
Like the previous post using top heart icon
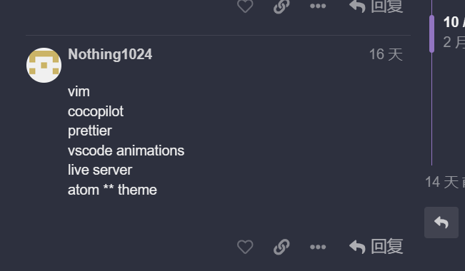(x=245, y=6)
